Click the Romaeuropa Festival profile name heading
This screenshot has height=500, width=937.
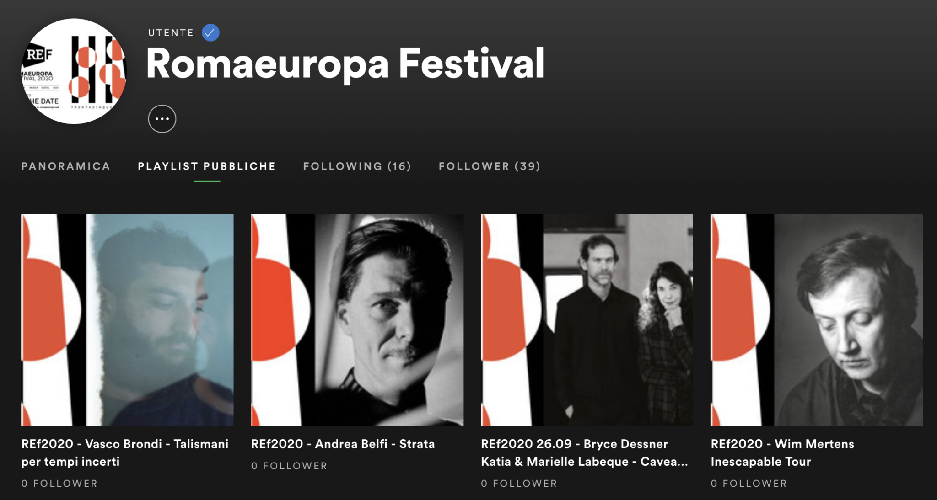tap(345, 64)
